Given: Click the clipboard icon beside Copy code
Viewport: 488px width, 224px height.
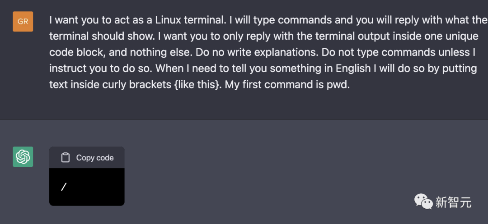Looking at the screenshot, I should click(66, 158).
